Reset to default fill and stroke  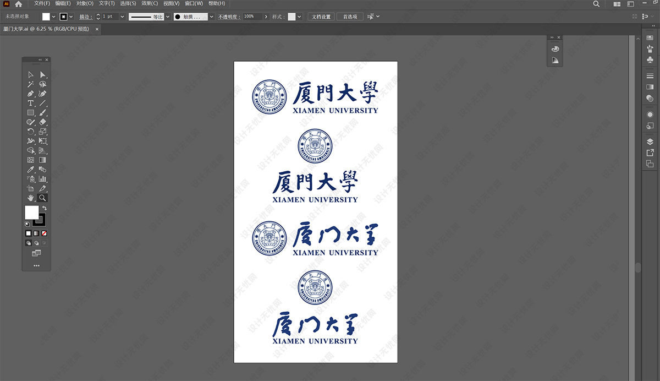coord(28,224)
